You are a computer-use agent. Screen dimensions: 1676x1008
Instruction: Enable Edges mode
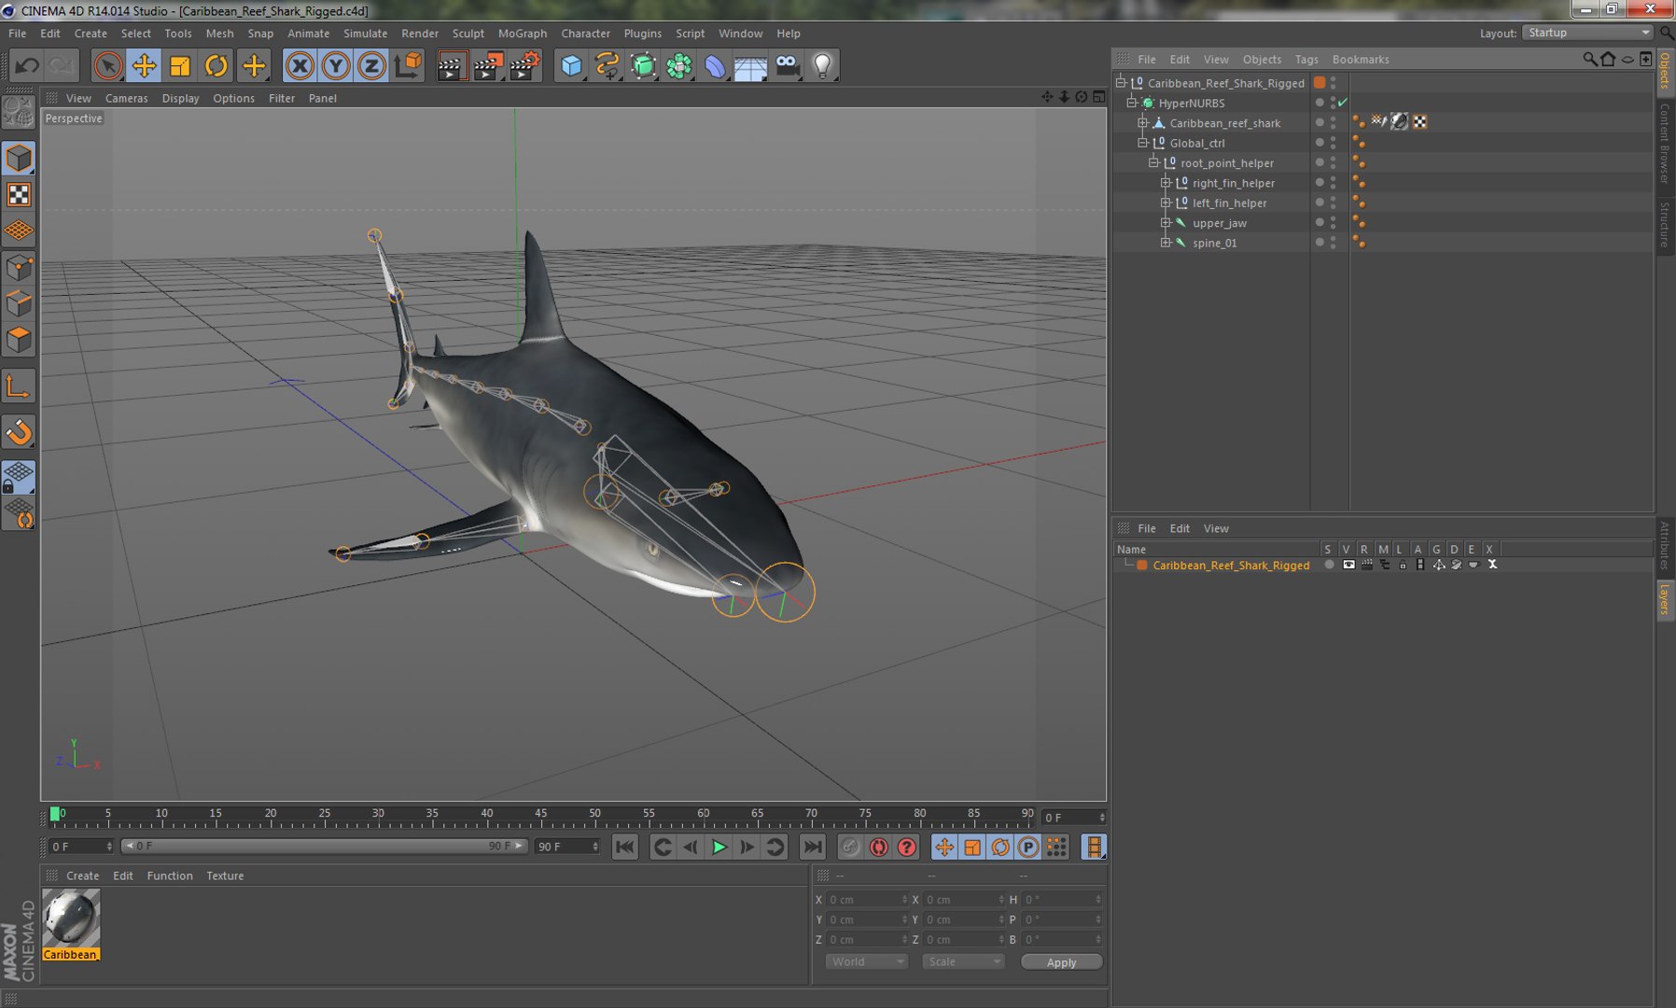click(x=19, y=303)
